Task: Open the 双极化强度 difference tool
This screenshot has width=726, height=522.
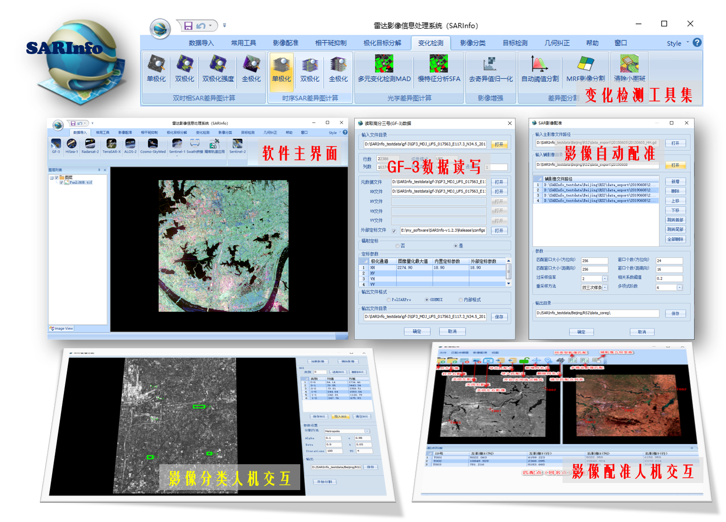Action: (x=218, y=69)
